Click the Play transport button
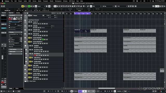The height and width of the screenshot is (93, 166). pos(89,91)
